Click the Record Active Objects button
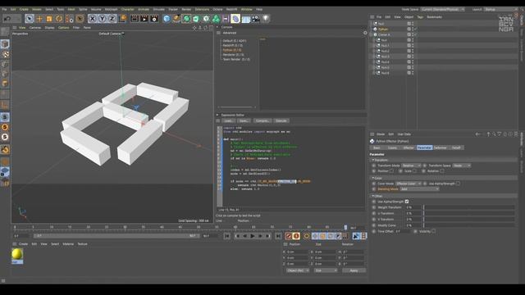Image resolution: width=525 pixels, height=295 pixels. pyautogui.click(x=288, y=236)
